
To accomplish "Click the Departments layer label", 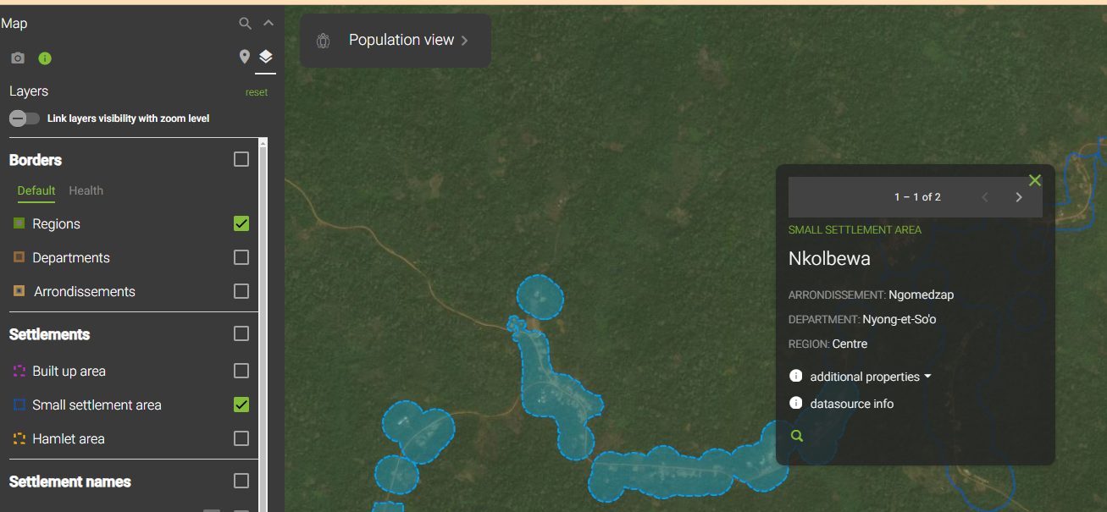I will click(71, 257).
